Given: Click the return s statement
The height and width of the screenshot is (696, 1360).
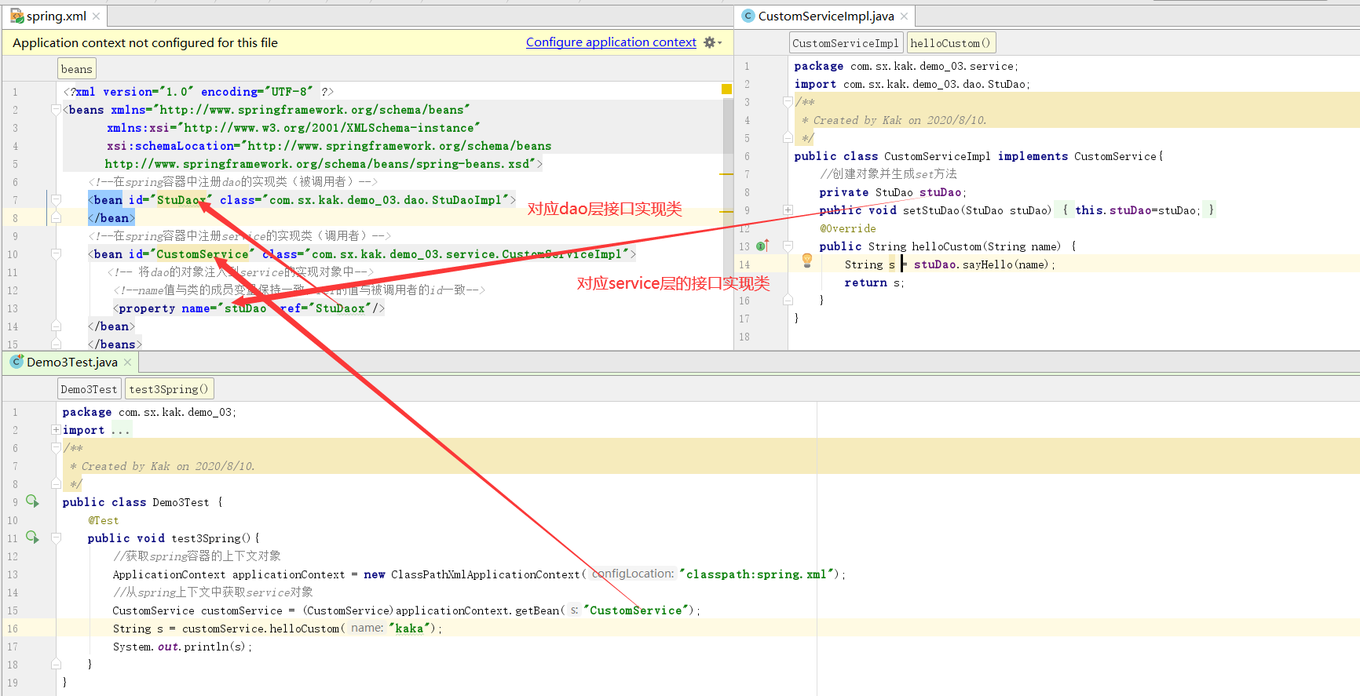Looking at the screenshot, I should point(874,282).
